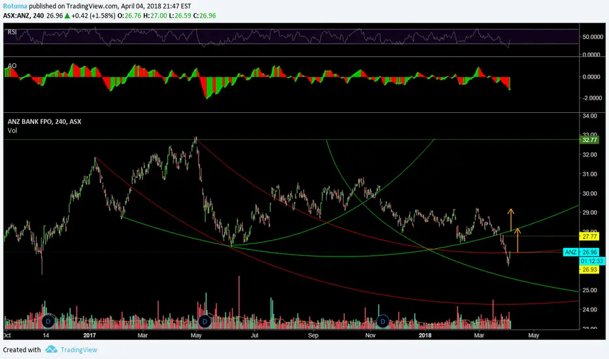Click the Oct label on time axis
Viewport: 609px width, 359px height.
(x=7, y=336)
